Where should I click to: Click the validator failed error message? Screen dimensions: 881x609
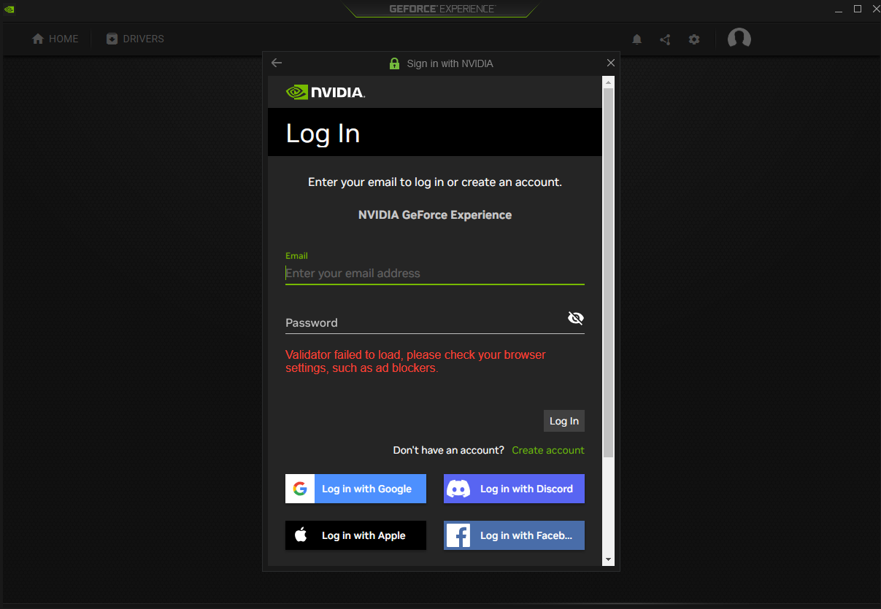pos(416,362)
